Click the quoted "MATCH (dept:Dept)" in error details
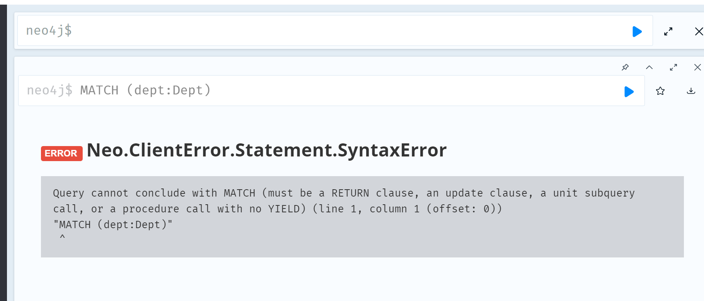This screenshot has height=301, width=704. pos(113,224)
